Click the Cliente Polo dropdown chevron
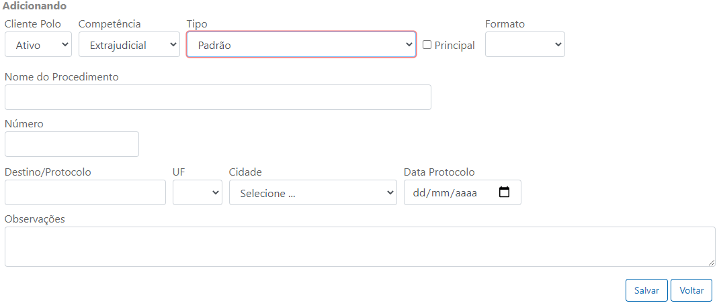The image size is (719, 305). click(x=65, y=44)
